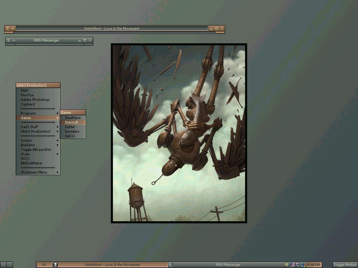This screenshot has height=268, width=358.
Task: Open the yellow speaker volume tray icon
Action: coord(287,265)
